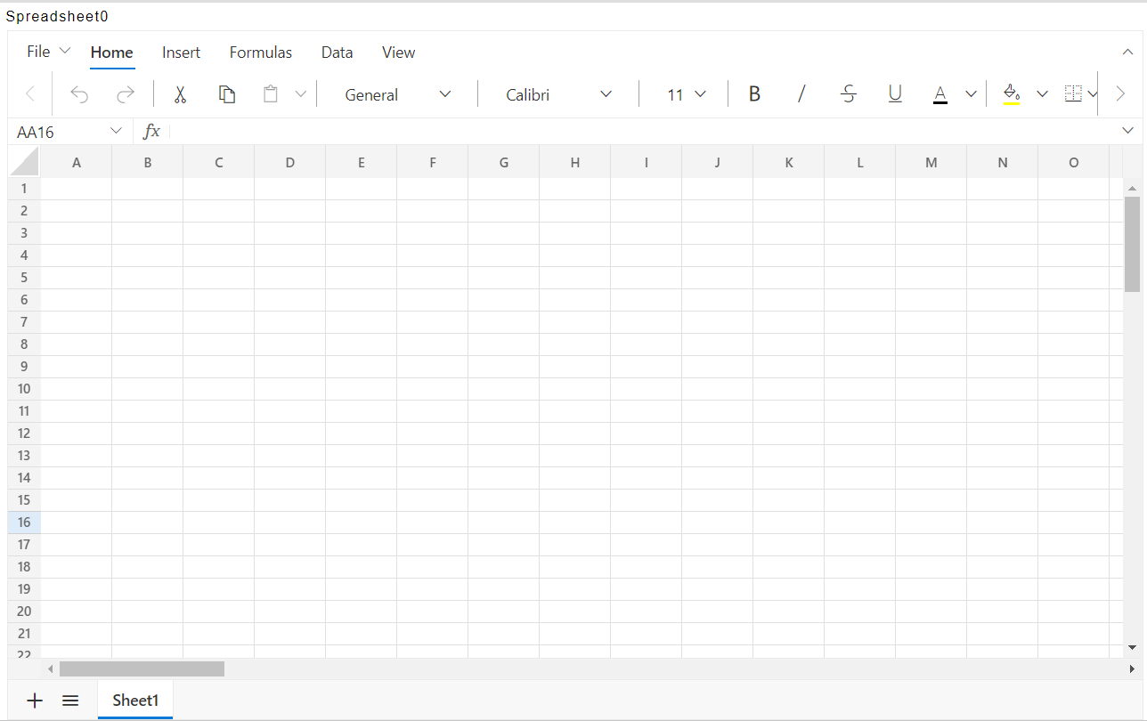Screen dimensions: 1147x721
Task: Open the General number format dropdown
Action: [x=397, y=94]
